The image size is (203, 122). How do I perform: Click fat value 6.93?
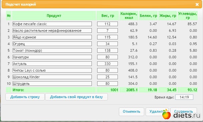pos(172,30)
